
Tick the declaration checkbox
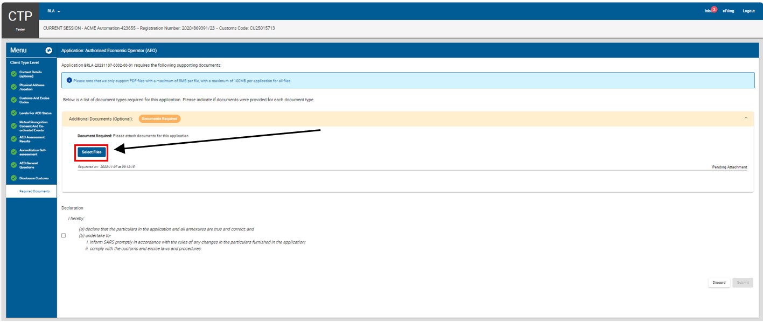[x=64, y=235]
